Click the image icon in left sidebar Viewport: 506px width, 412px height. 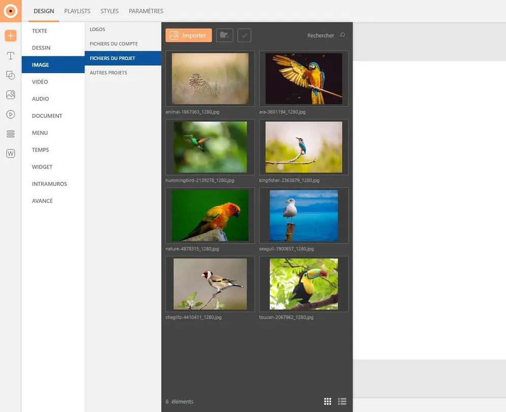point(11,95)
